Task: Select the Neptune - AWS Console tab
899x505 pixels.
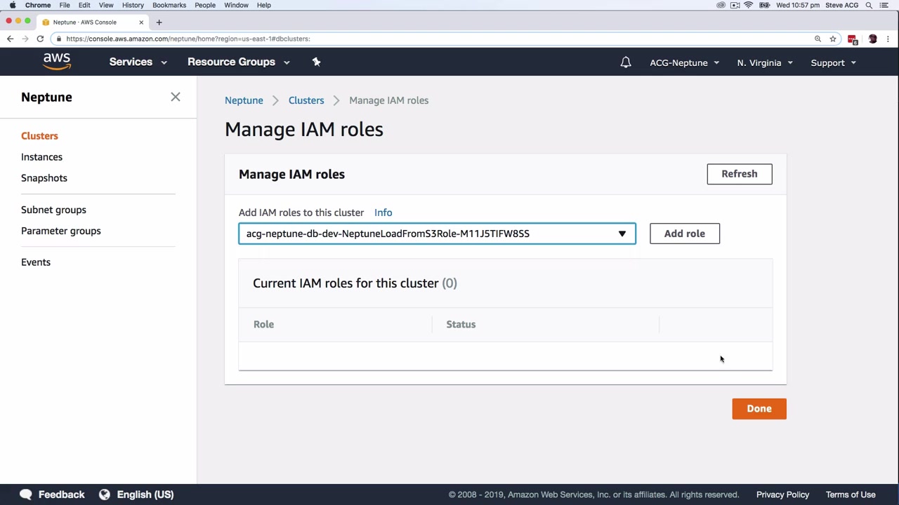Action: point(91,22)
